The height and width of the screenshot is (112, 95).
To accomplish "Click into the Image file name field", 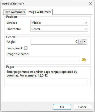I will (x=43, y=59).
